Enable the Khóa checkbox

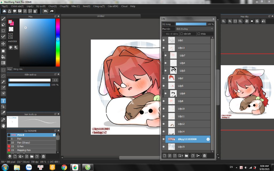(199, 34)
